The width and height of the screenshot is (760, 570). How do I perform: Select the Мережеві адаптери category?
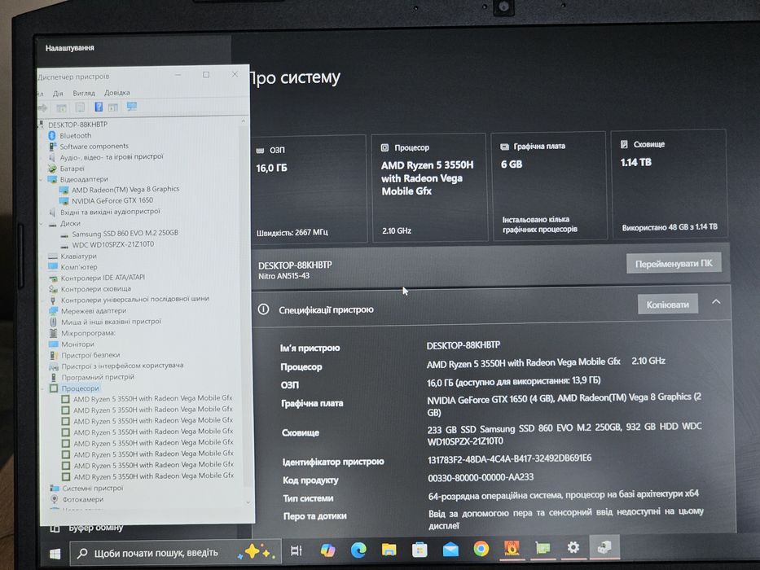click(94, 311)
